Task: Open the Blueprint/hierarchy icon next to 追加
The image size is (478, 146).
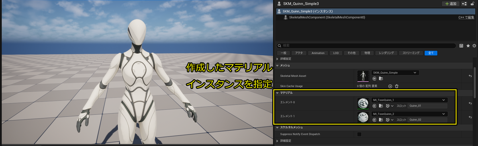Action: tap(464, 4)
